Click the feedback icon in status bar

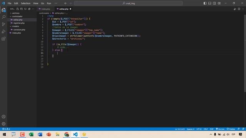click(x=239, y=129)
